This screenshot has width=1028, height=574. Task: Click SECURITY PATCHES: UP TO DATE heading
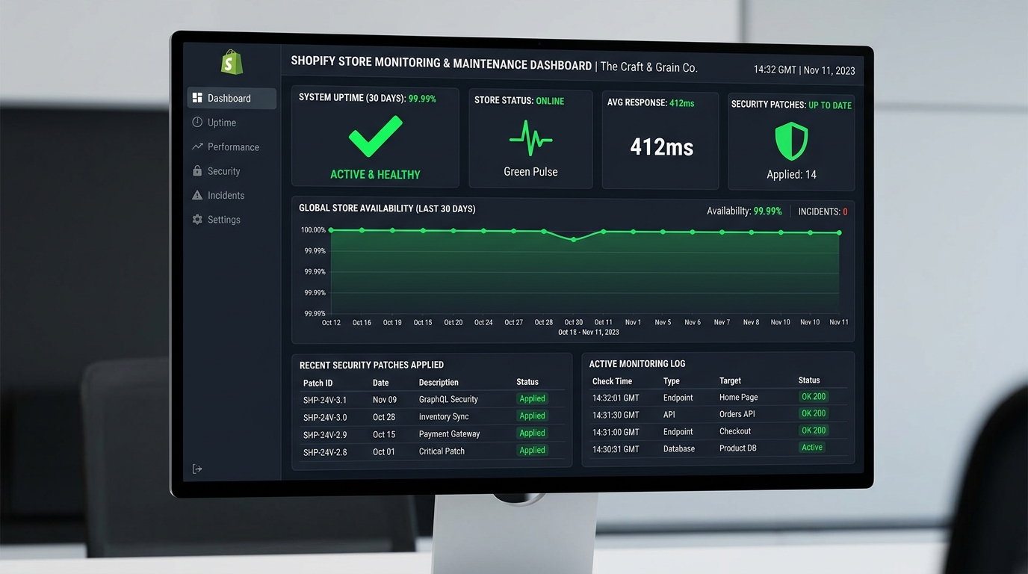point(791,105)
